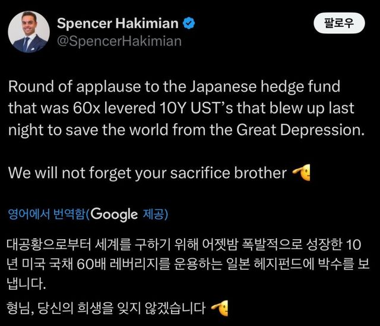
Task: Click the tweet line starting "Round of applause"
Action: pos(173,86)
